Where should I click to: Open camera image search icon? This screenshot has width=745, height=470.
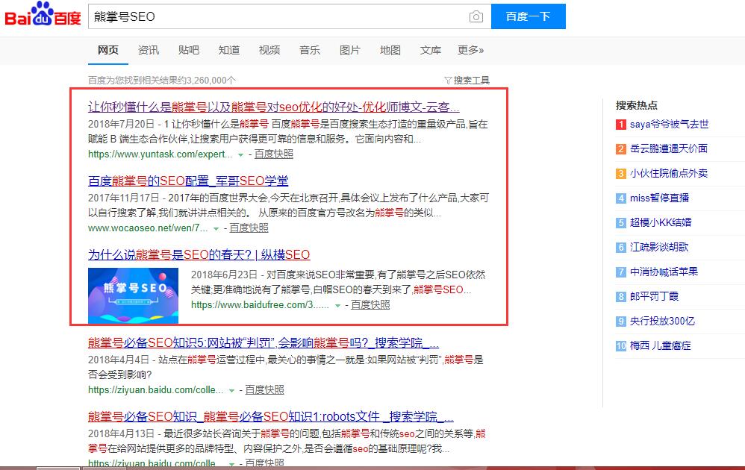tap(476, 16)
